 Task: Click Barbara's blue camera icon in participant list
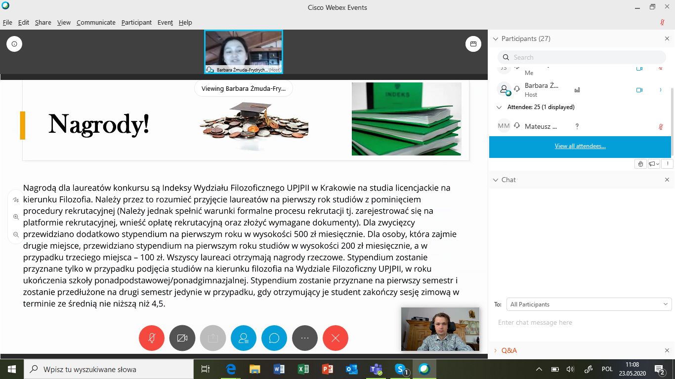[639, 90]
